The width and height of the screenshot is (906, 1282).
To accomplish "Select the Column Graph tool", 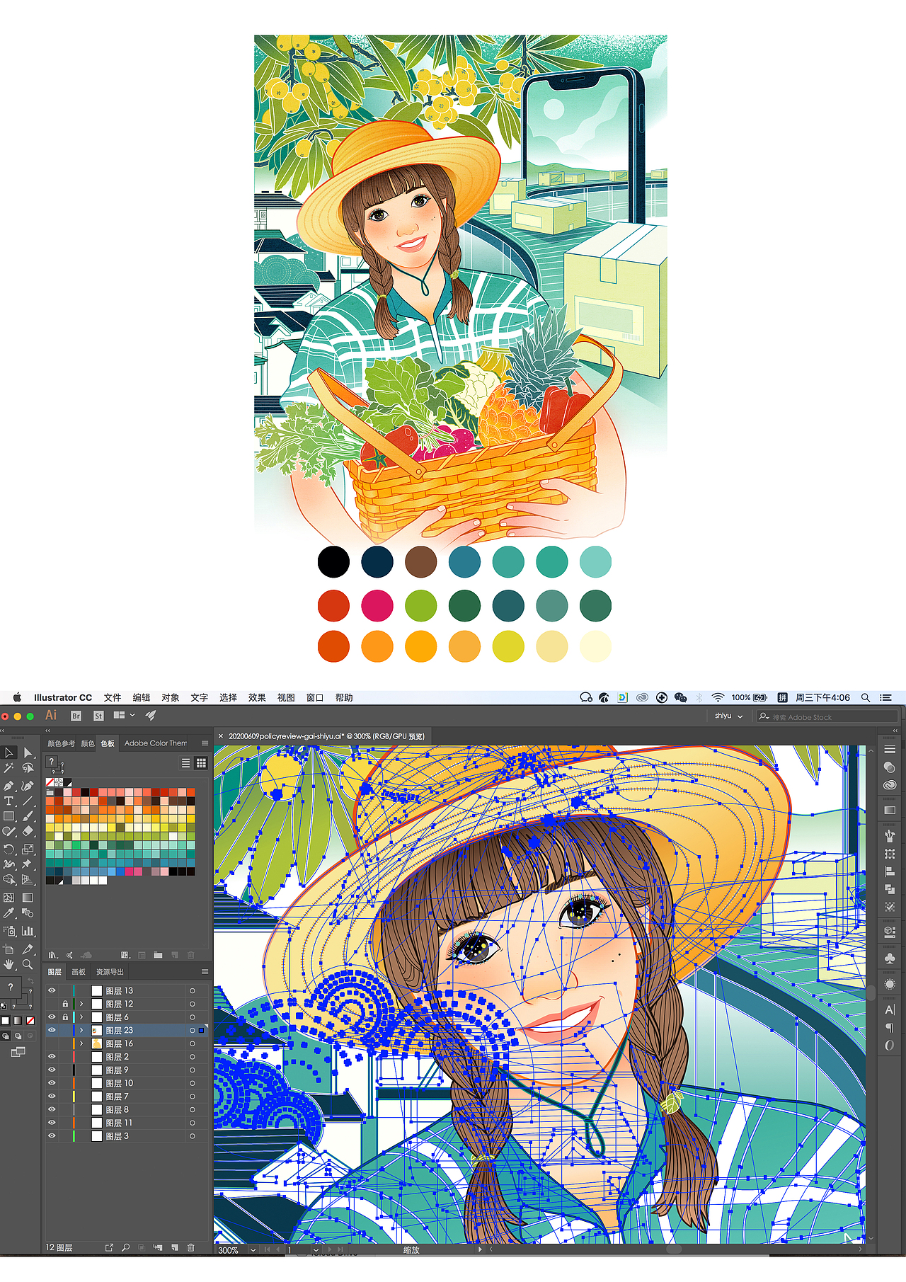I will click(x=28, y=931).
